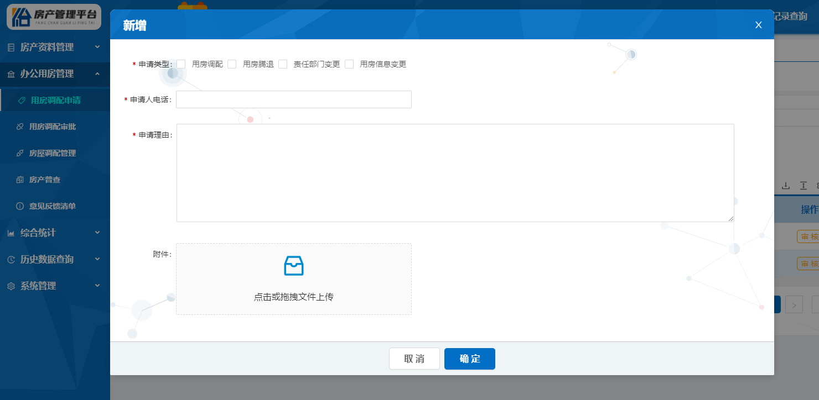Expand the 房产资料管理 sidebar menu
The image size is (819, 400).
point(55,48)
